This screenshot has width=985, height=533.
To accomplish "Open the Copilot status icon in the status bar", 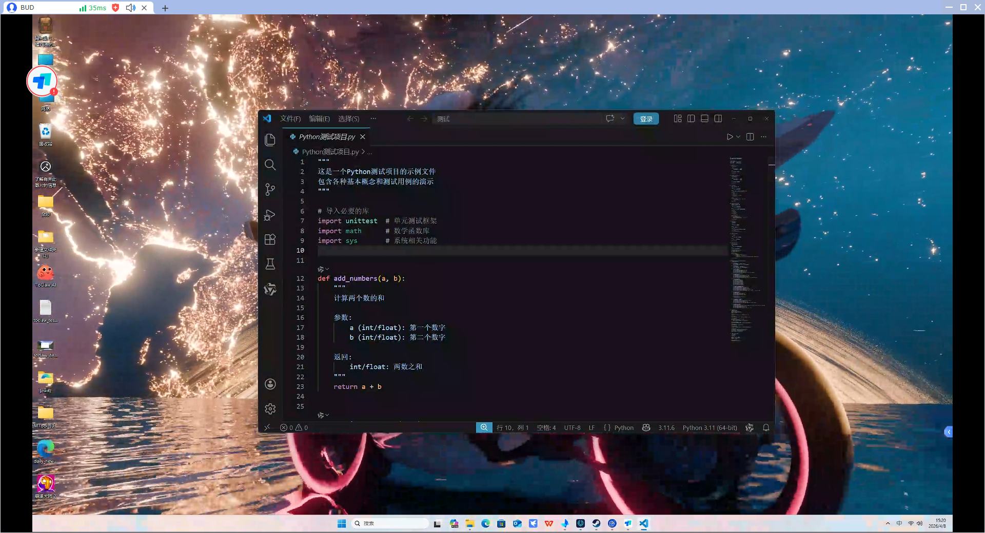I will click(x=646, y=427).
